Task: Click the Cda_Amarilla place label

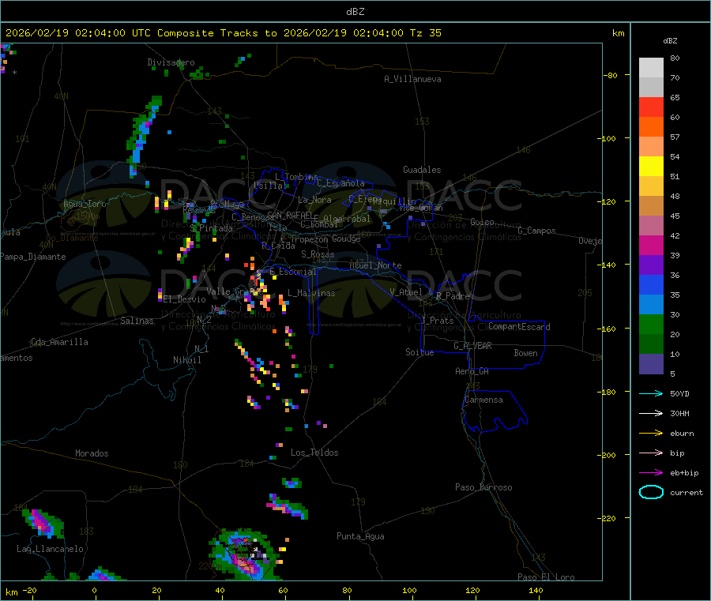Action: click(59, 342)
